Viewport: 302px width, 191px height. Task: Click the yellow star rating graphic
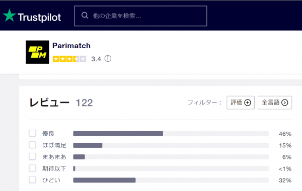point(69,59)
